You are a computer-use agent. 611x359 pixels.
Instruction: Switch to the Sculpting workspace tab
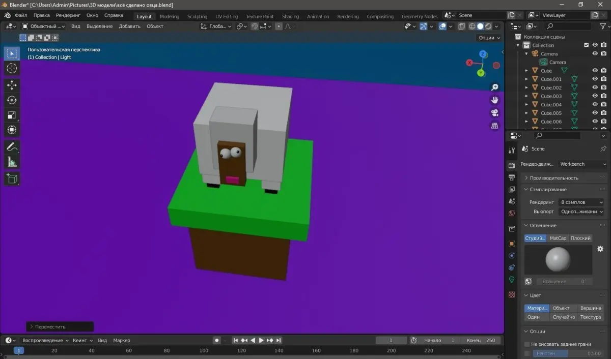[197, 16]
